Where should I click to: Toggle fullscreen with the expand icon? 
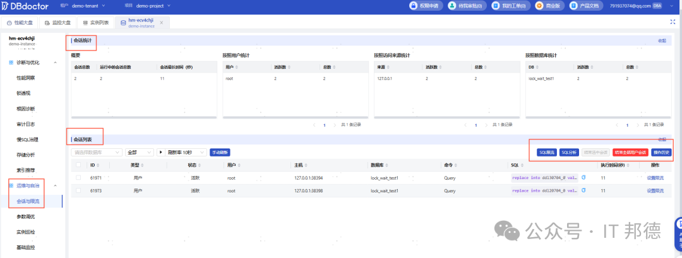673,21
